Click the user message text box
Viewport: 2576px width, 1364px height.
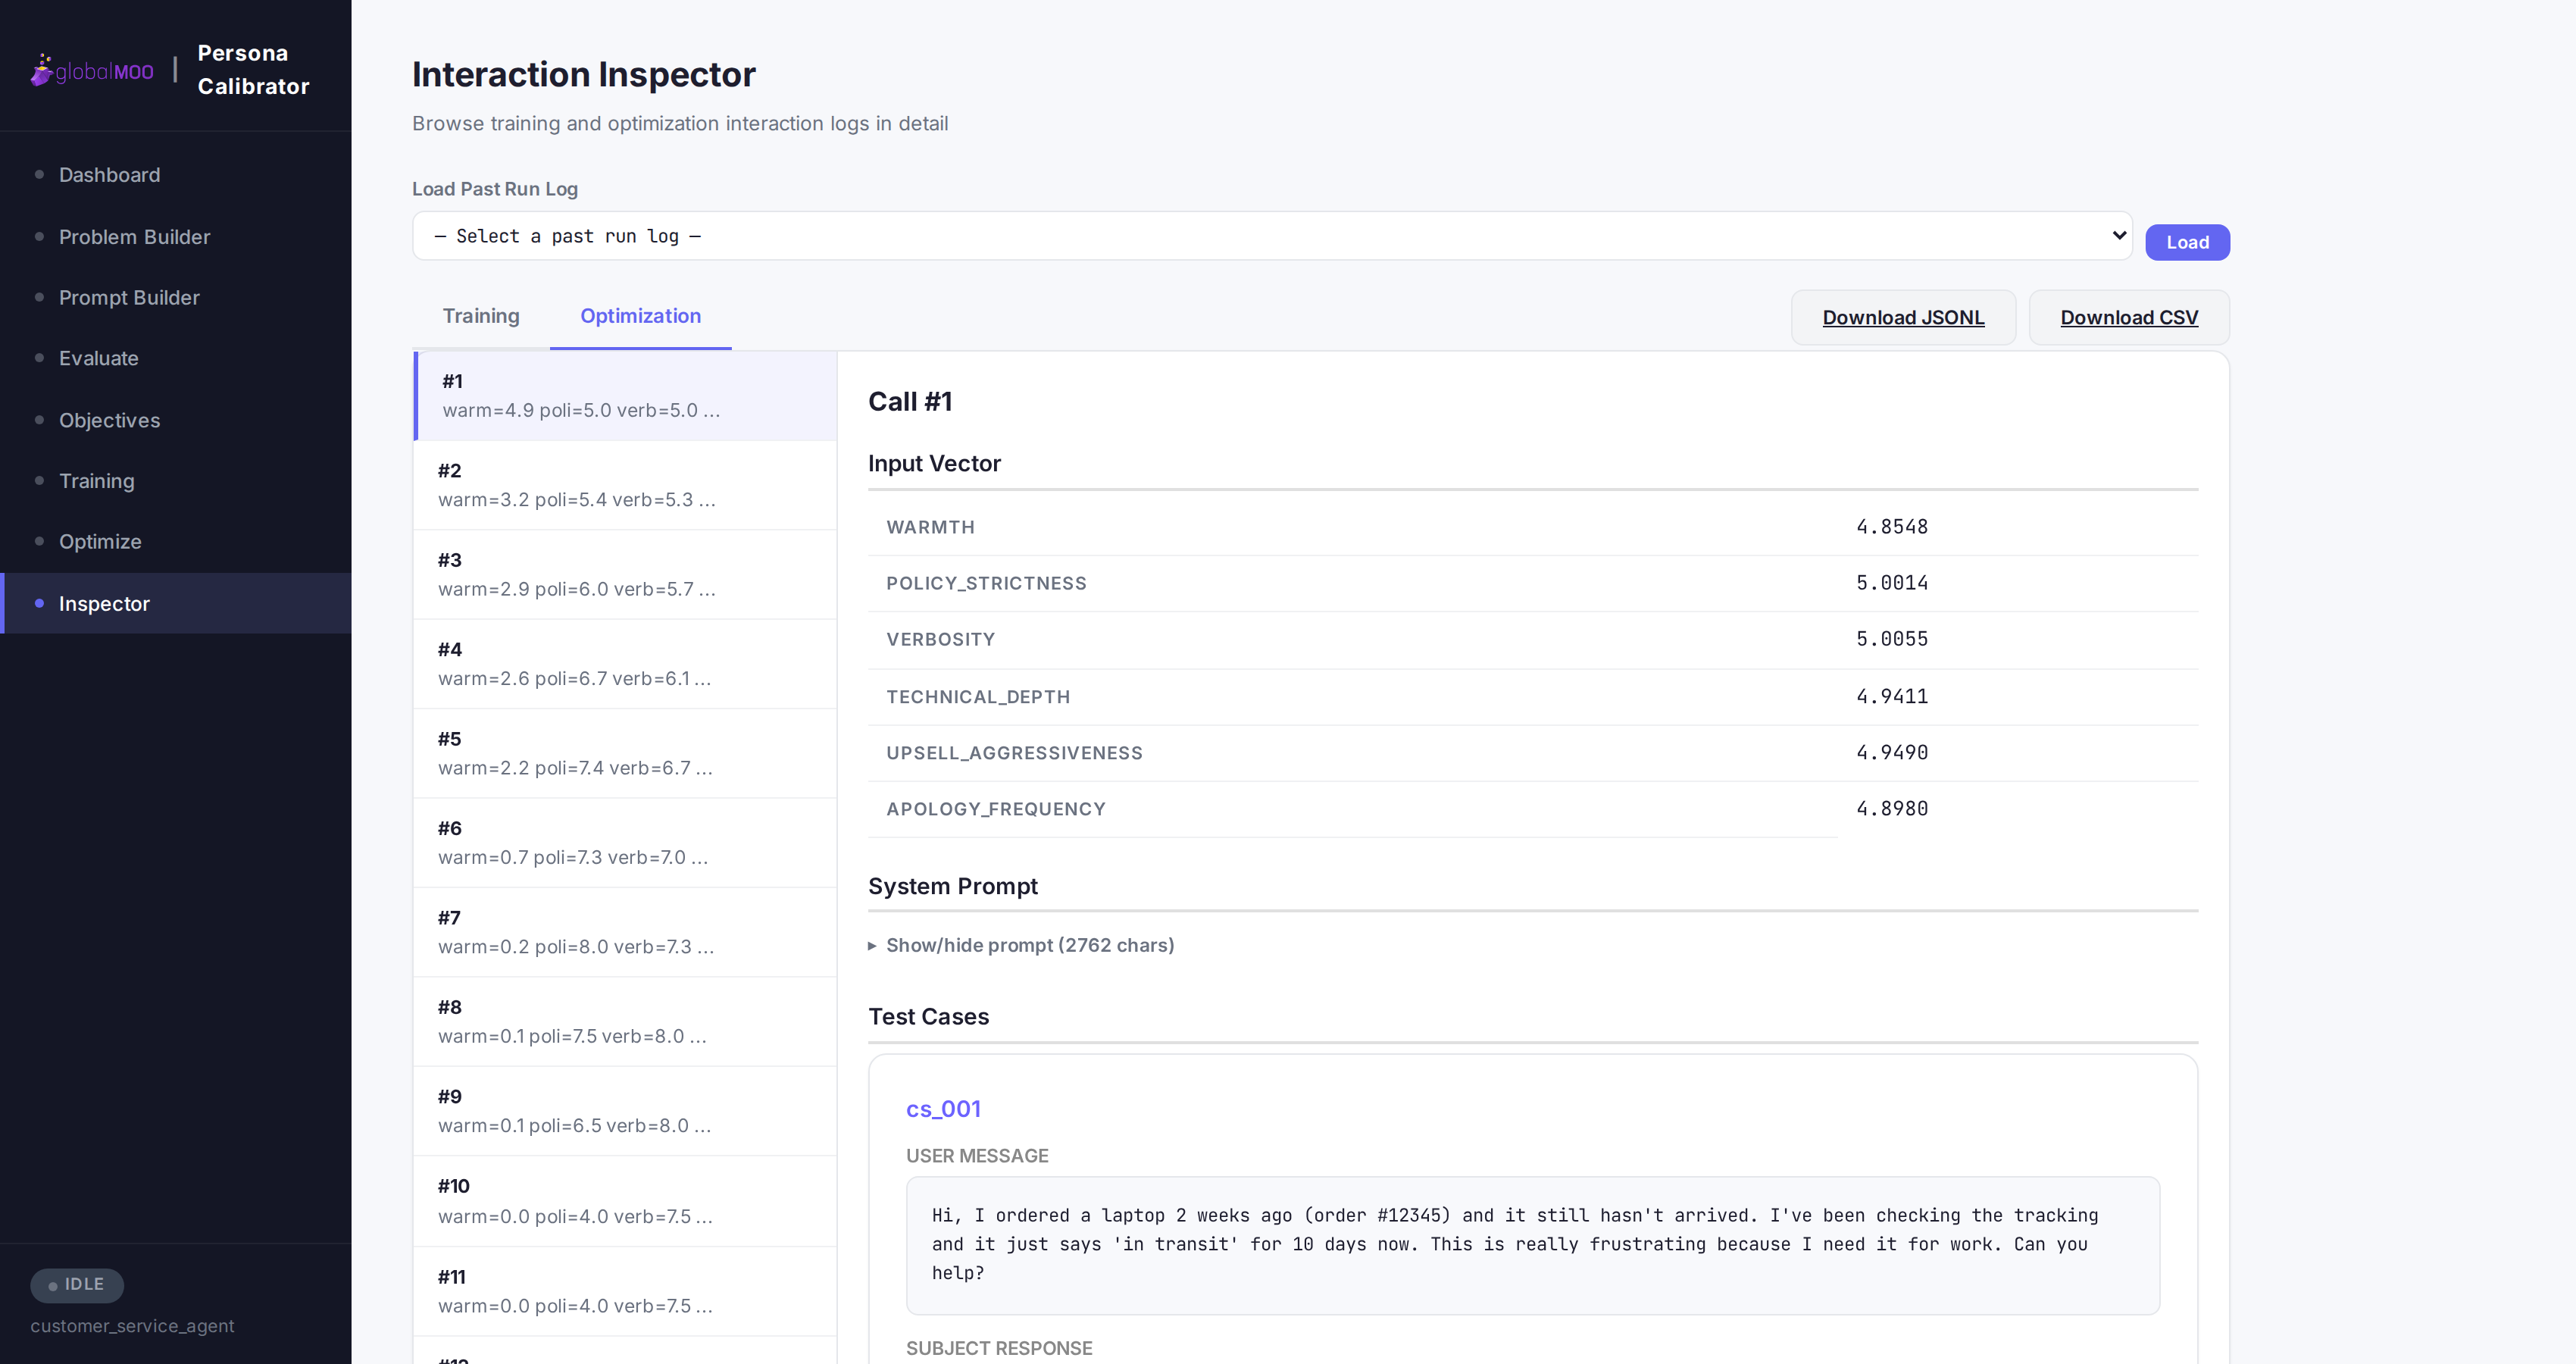[1532, 1245]
